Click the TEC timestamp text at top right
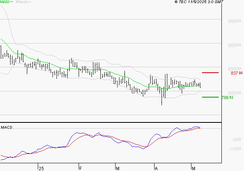 click(x=199, y=2)
